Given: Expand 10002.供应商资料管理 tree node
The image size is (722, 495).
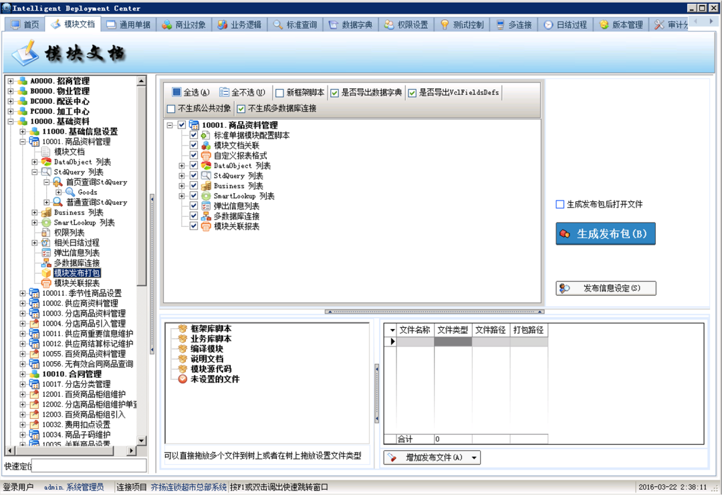Looking at the screenshot, I should click(23, 303).
